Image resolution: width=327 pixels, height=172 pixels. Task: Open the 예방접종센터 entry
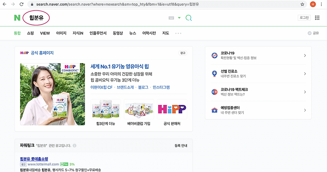258,110
